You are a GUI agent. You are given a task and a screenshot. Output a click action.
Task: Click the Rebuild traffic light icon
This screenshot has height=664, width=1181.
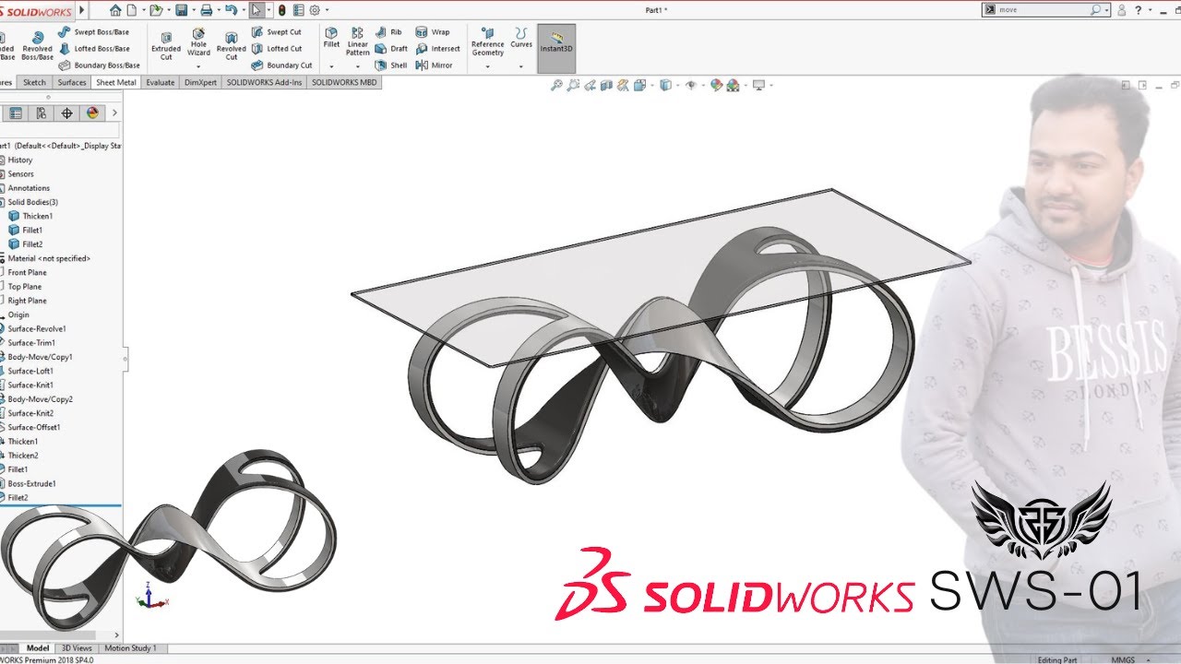[282, 10]
